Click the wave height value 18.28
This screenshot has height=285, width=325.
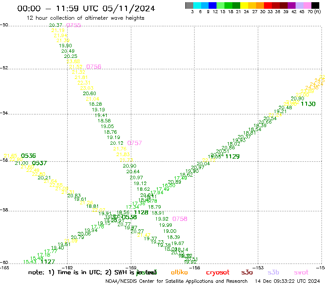click(95, 104)
